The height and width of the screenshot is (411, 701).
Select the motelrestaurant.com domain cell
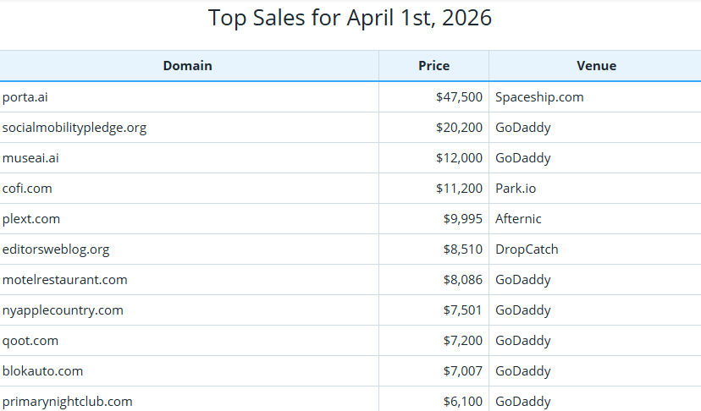coord(189,279)
